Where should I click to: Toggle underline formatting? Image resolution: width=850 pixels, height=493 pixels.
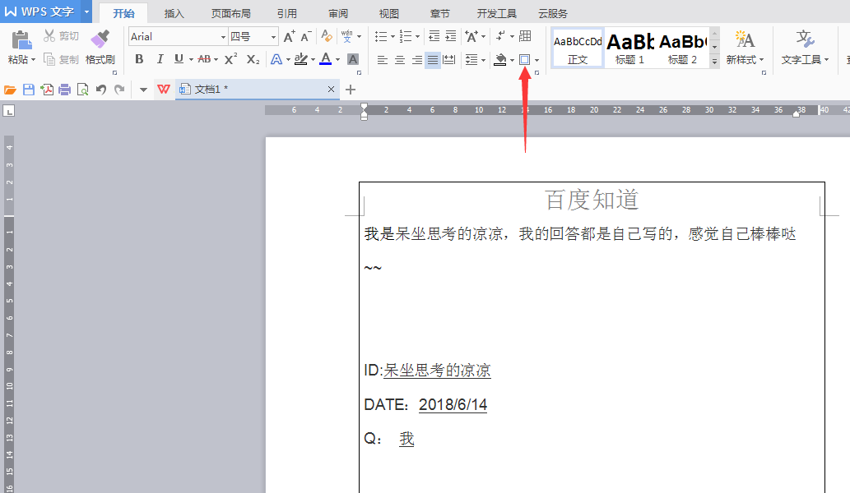[179, 59]
